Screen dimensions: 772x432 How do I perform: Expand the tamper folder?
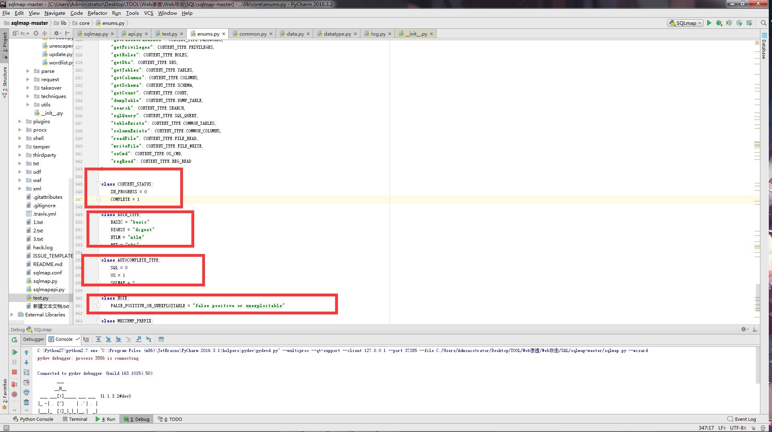(20, 146)
